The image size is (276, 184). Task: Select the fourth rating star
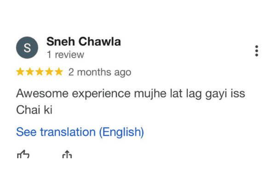[x=49, y=72]
